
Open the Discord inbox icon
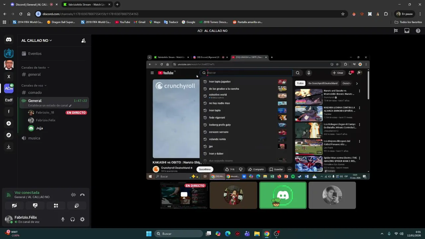coord(407,31)
